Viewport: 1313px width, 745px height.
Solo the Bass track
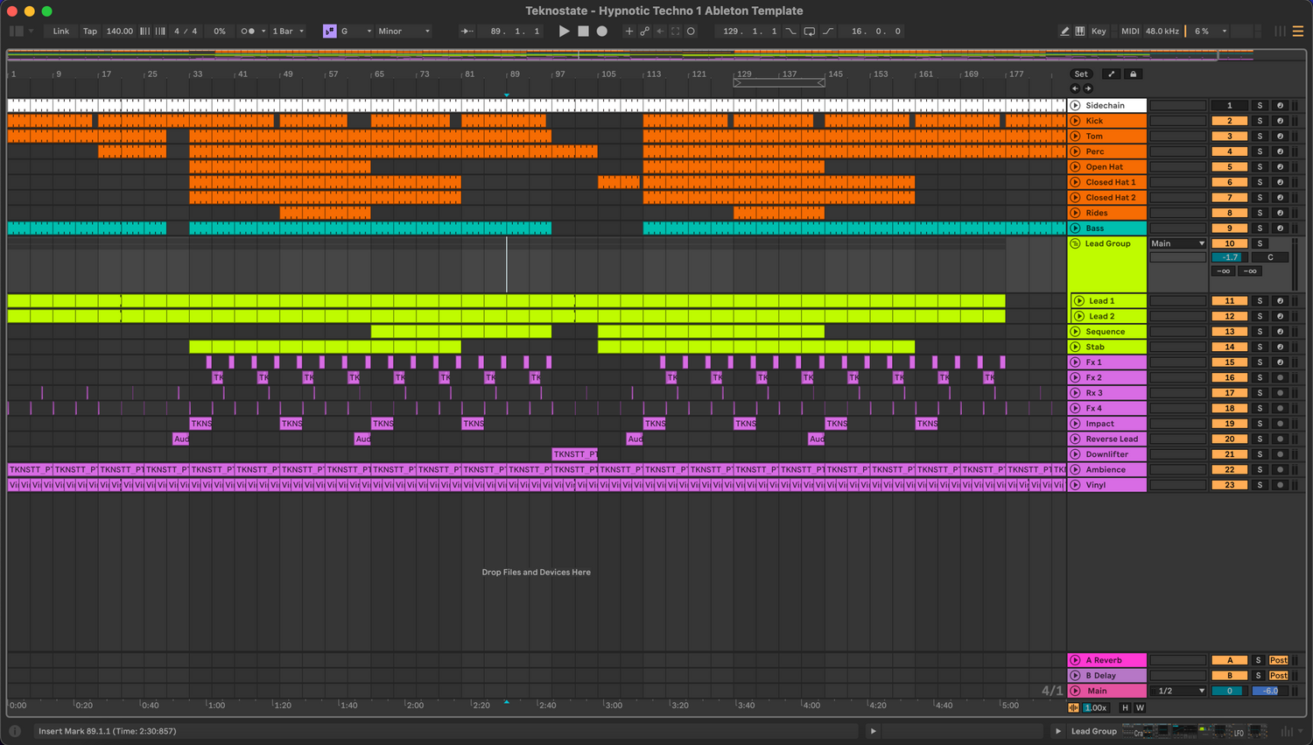pos(1260,228)
